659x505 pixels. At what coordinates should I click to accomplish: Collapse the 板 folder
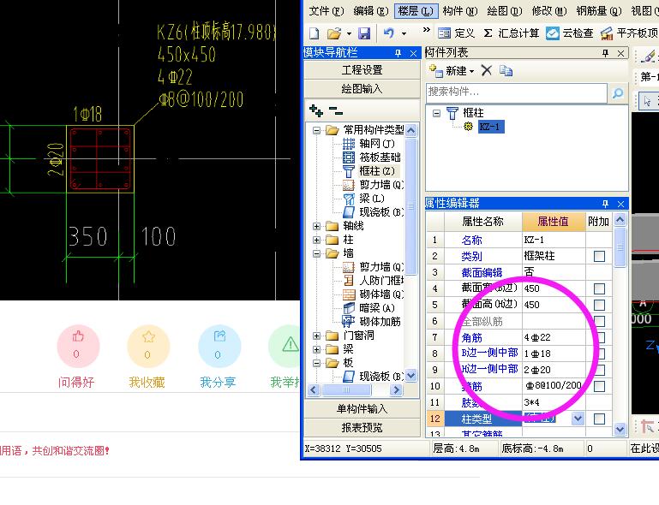[316, 363]
